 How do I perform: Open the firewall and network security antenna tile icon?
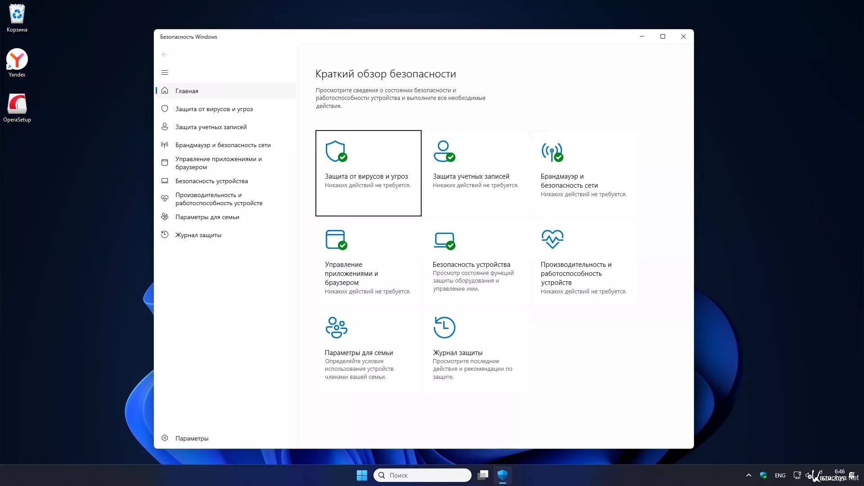pos(552,152)
